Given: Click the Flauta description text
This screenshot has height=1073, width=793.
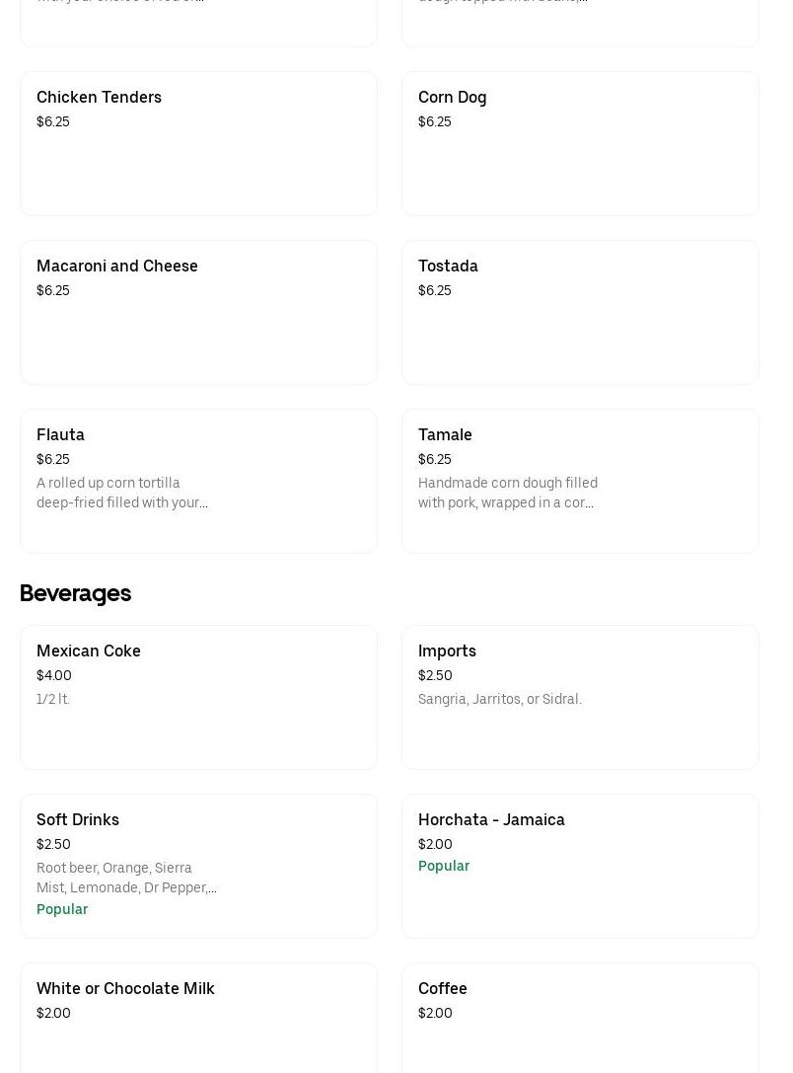Looking at the screenshot, I should [122, 493].
